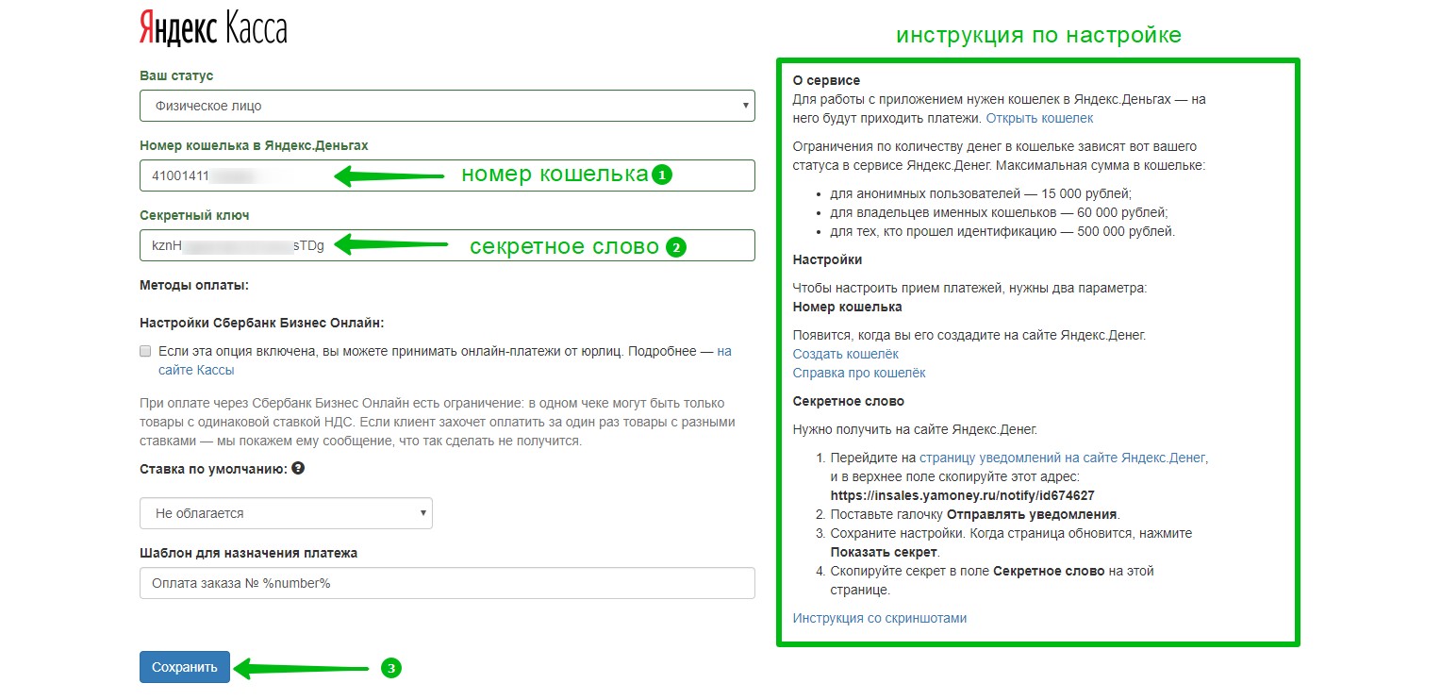Click the Секретный ключ input field

pyautogui.click(x=447, y=245)
